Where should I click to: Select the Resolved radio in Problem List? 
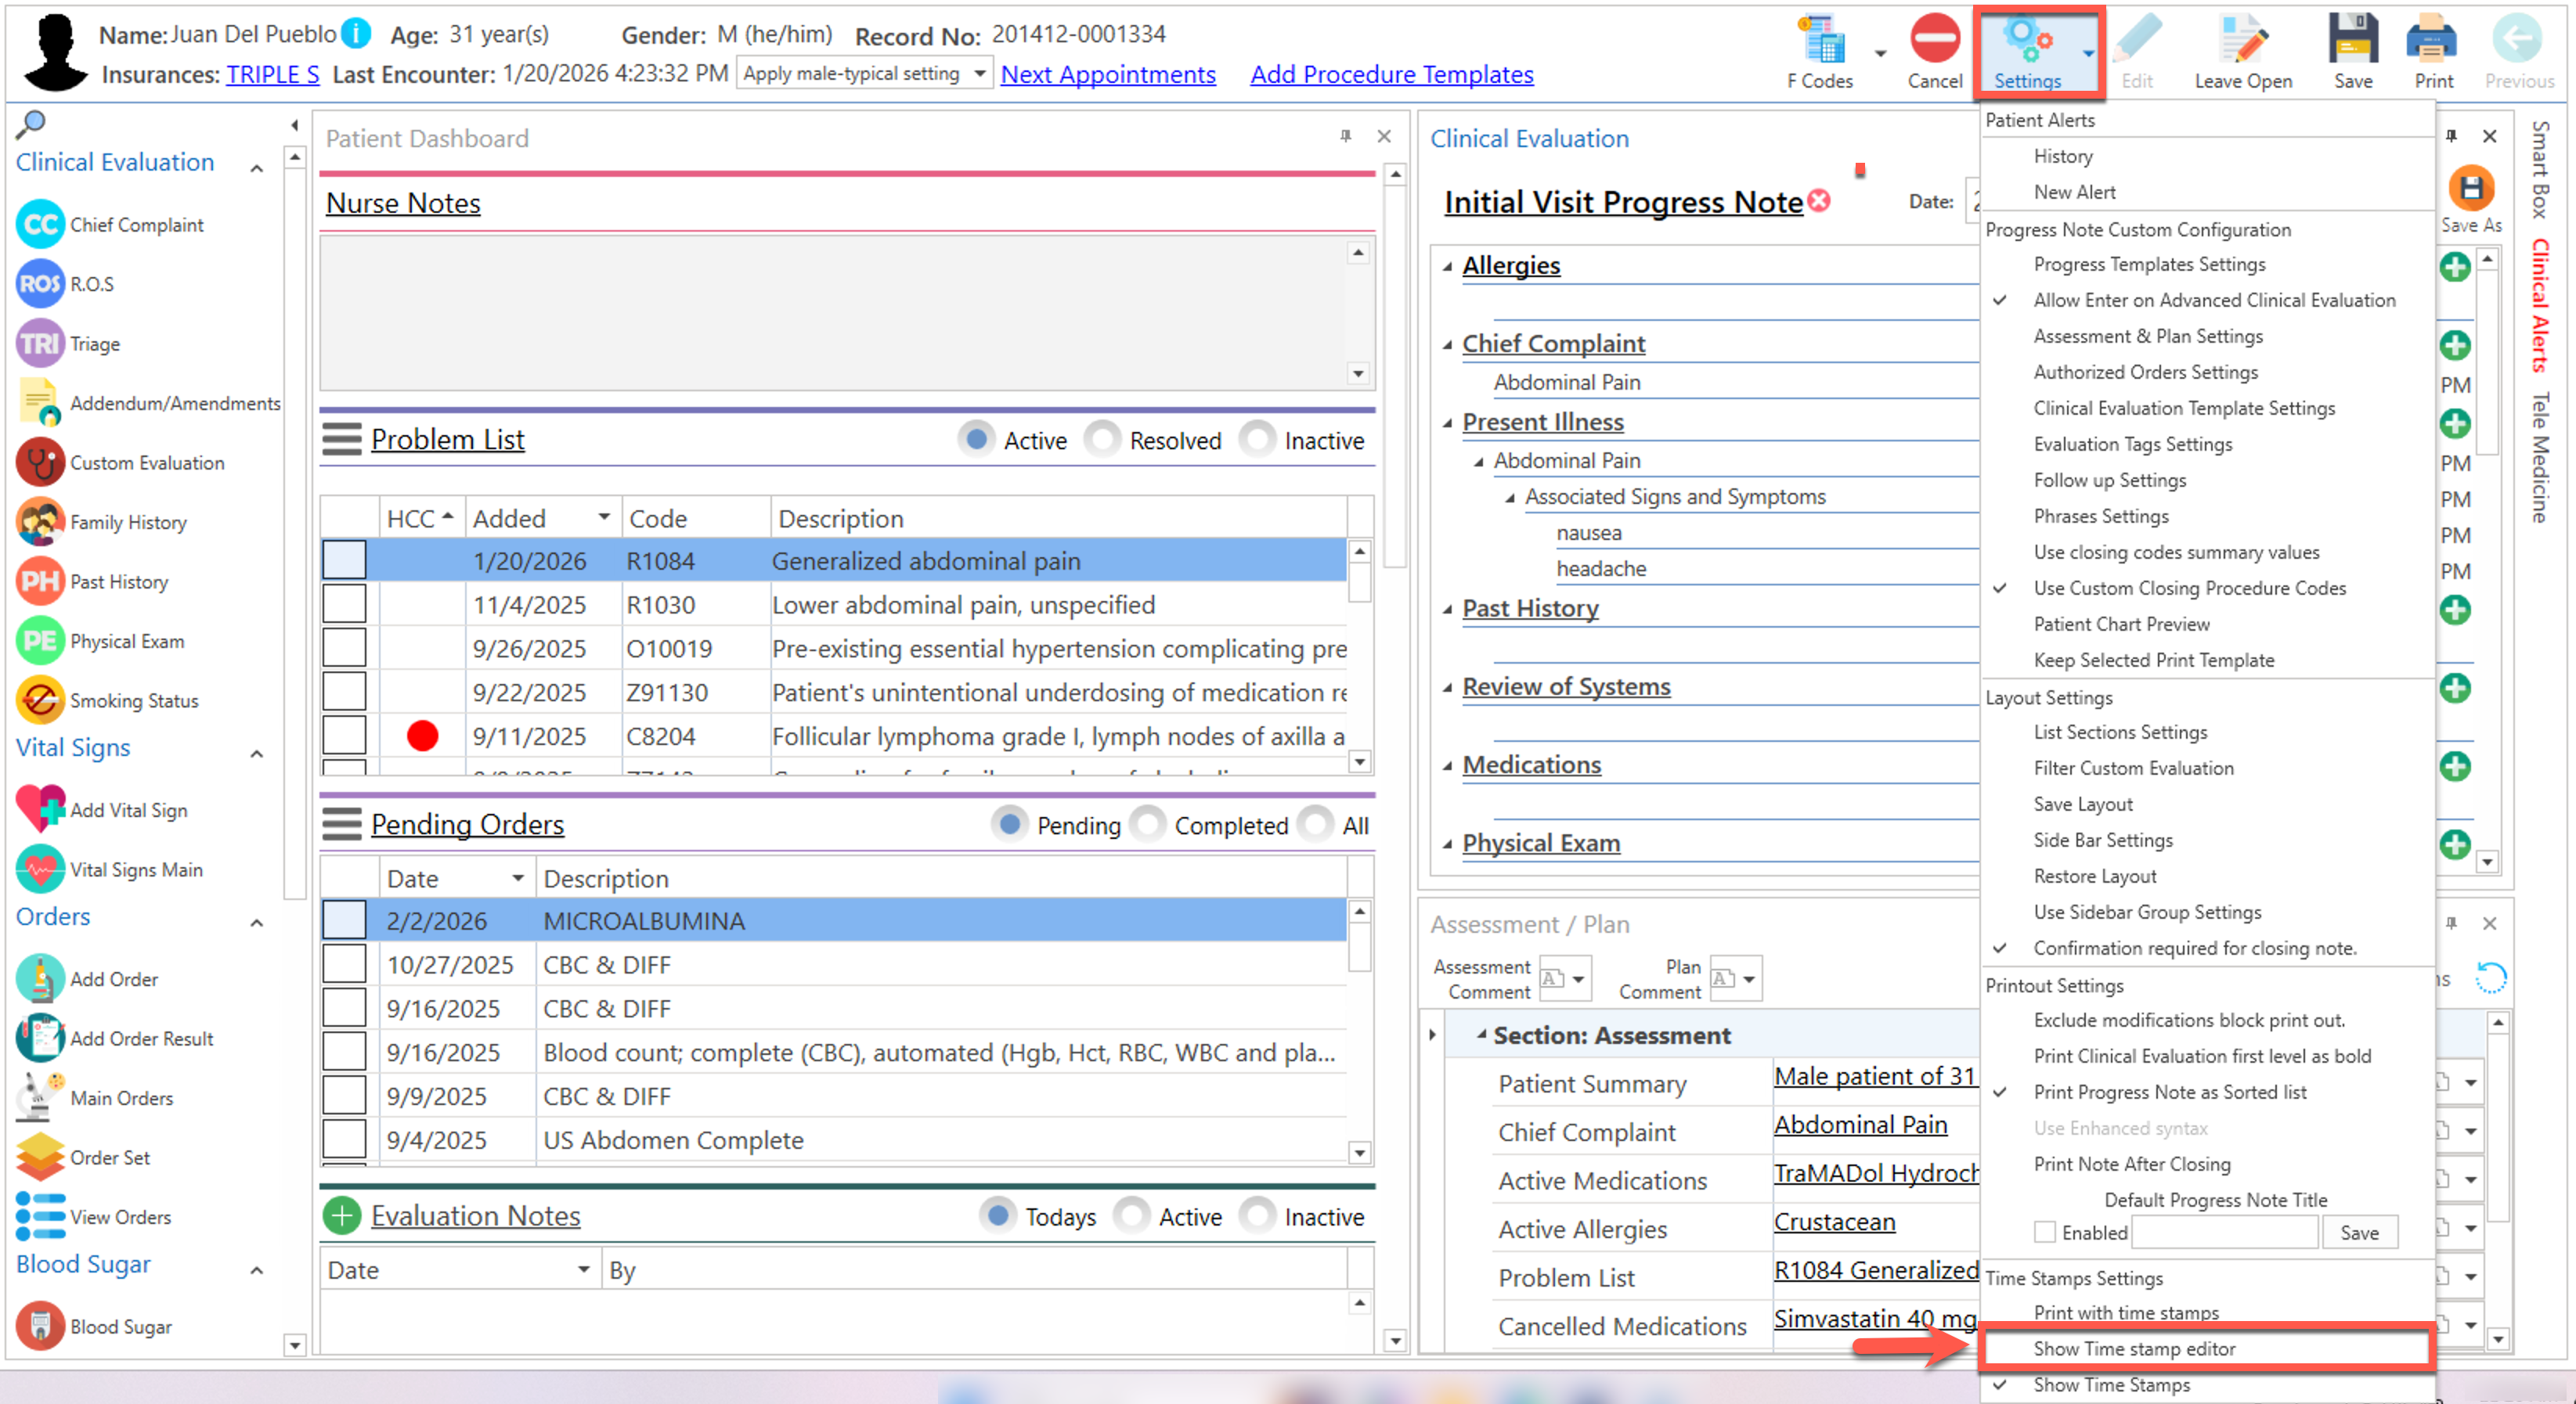pyautogui.click(x=1102, y=440)
